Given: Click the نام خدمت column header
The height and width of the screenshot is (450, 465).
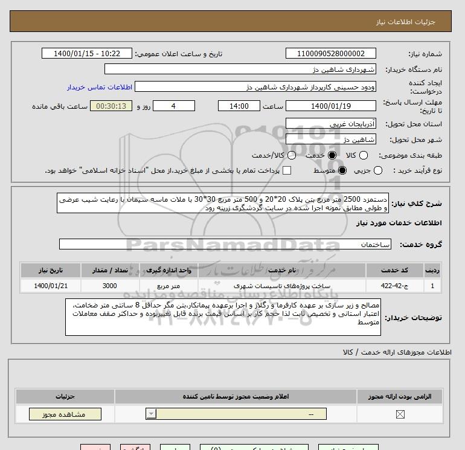Looking at the screenshot, I should [x=282, y=270].
